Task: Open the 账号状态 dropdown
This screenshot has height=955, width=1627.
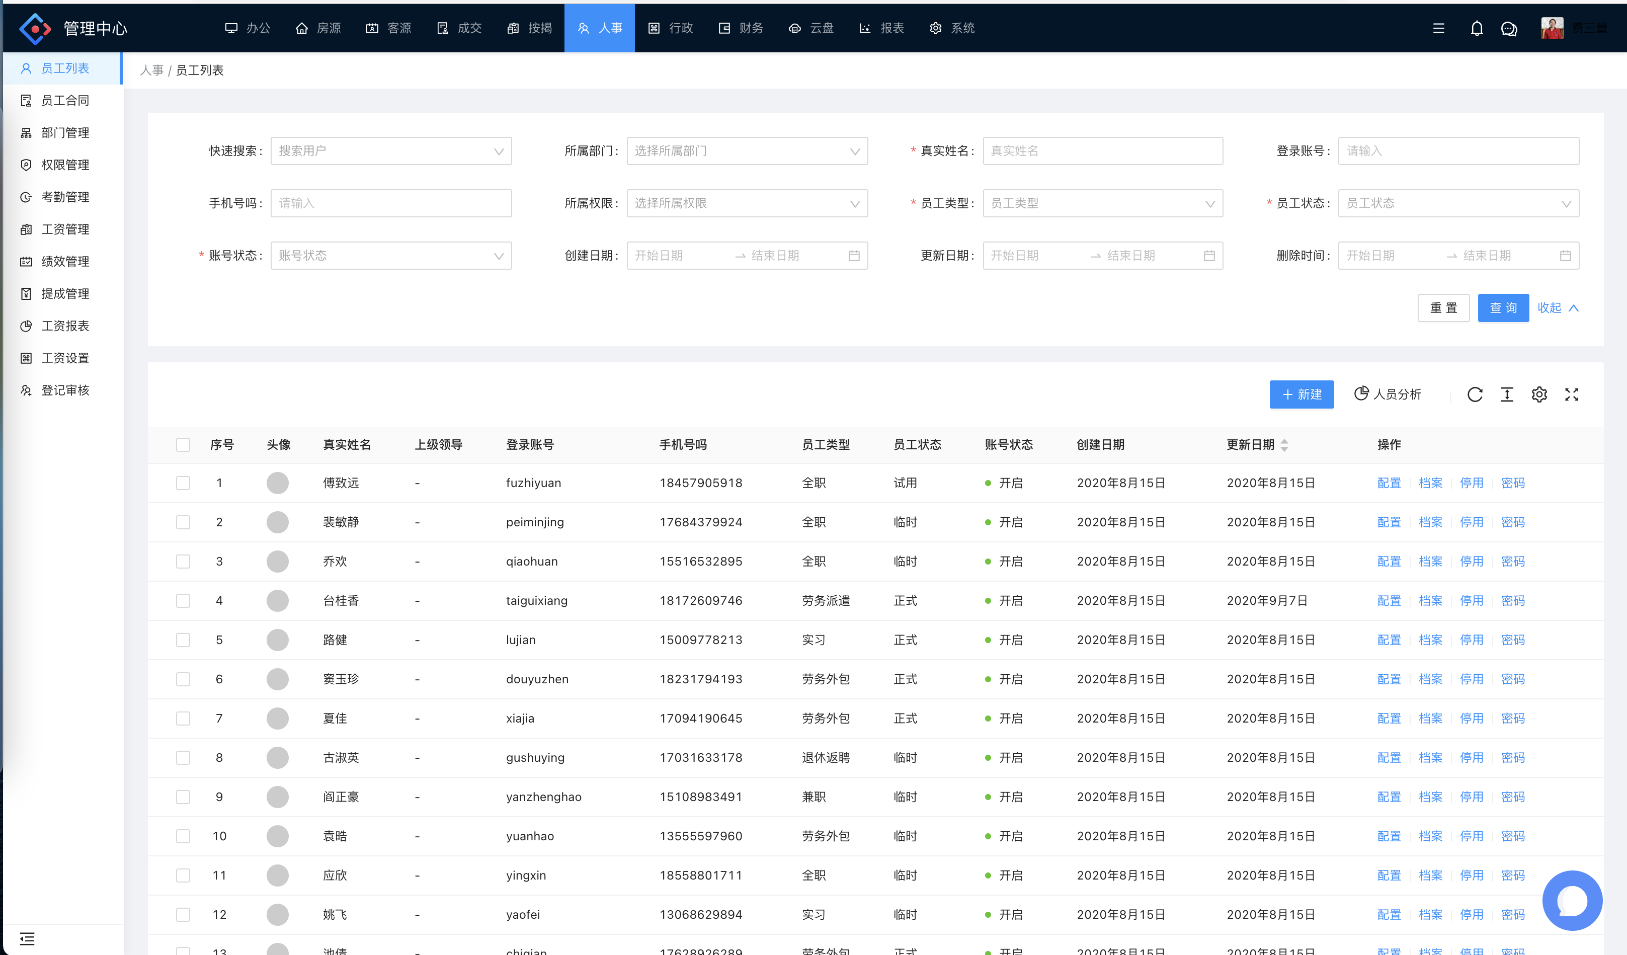Action: [391, 256]
